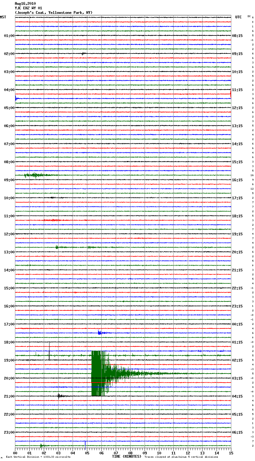Viewport: 255px width, 461px height.
Task: Click minute tick 09 on the bottom axis
Action: click(145, 453)
